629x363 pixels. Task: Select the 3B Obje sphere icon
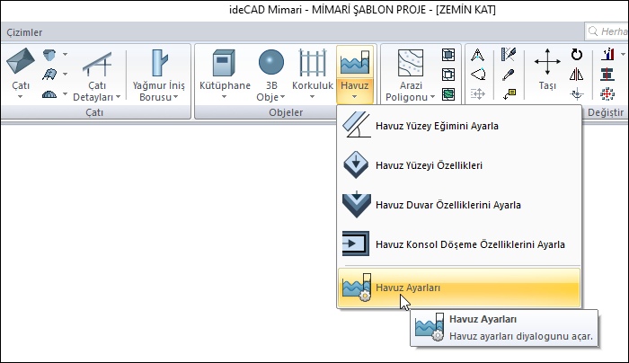(x=271, y=62)
